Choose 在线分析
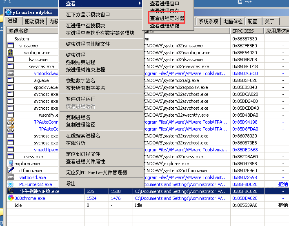 pos(76,143)
